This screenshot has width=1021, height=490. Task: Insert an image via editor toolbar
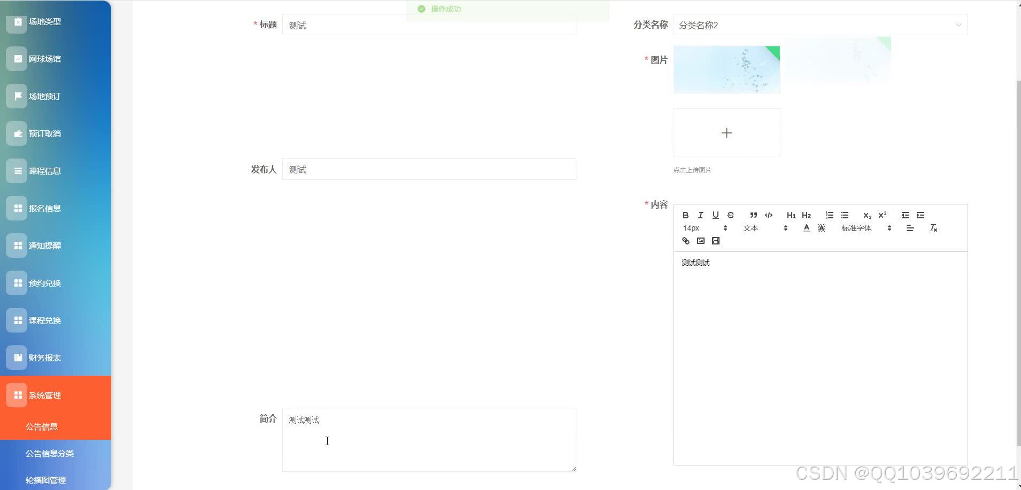click(x=701, y=241)
